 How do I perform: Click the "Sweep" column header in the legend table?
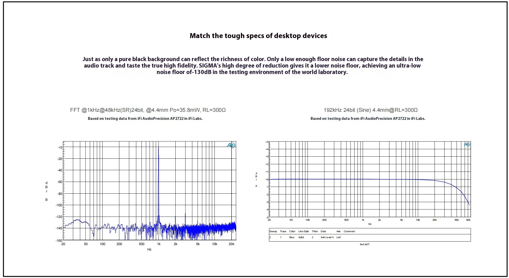(273, 231)
